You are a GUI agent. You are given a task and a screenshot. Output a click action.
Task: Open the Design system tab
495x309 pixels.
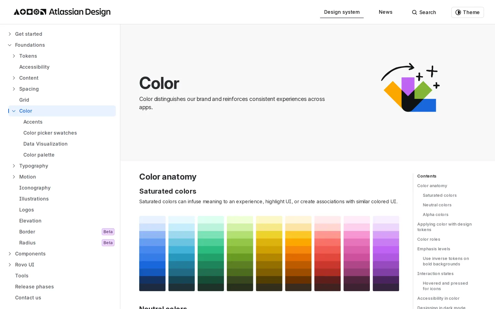point(342,12)
